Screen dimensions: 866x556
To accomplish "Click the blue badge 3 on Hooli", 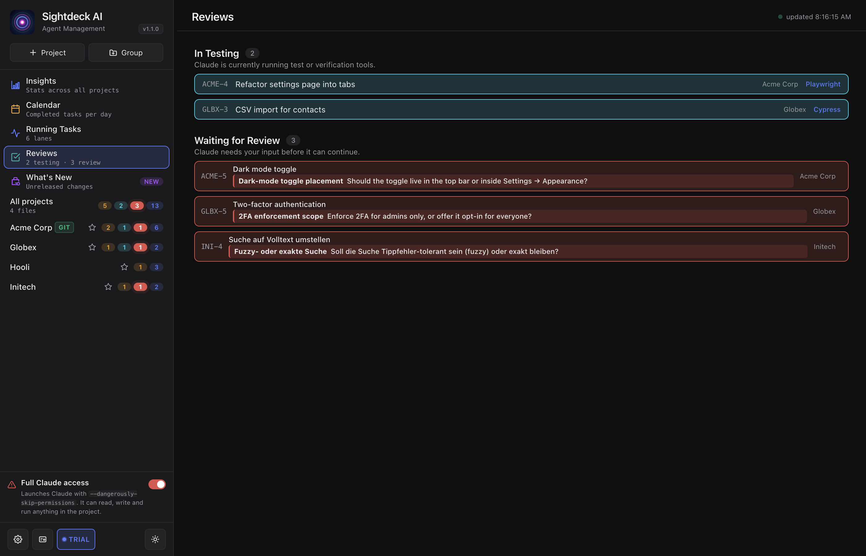I will click(156, 267).
